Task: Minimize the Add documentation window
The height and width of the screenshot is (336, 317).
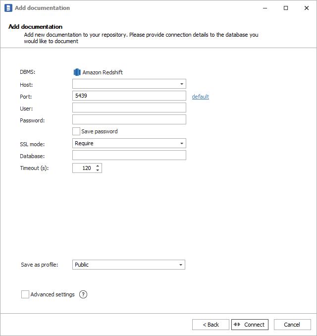Action: [265, 8]
